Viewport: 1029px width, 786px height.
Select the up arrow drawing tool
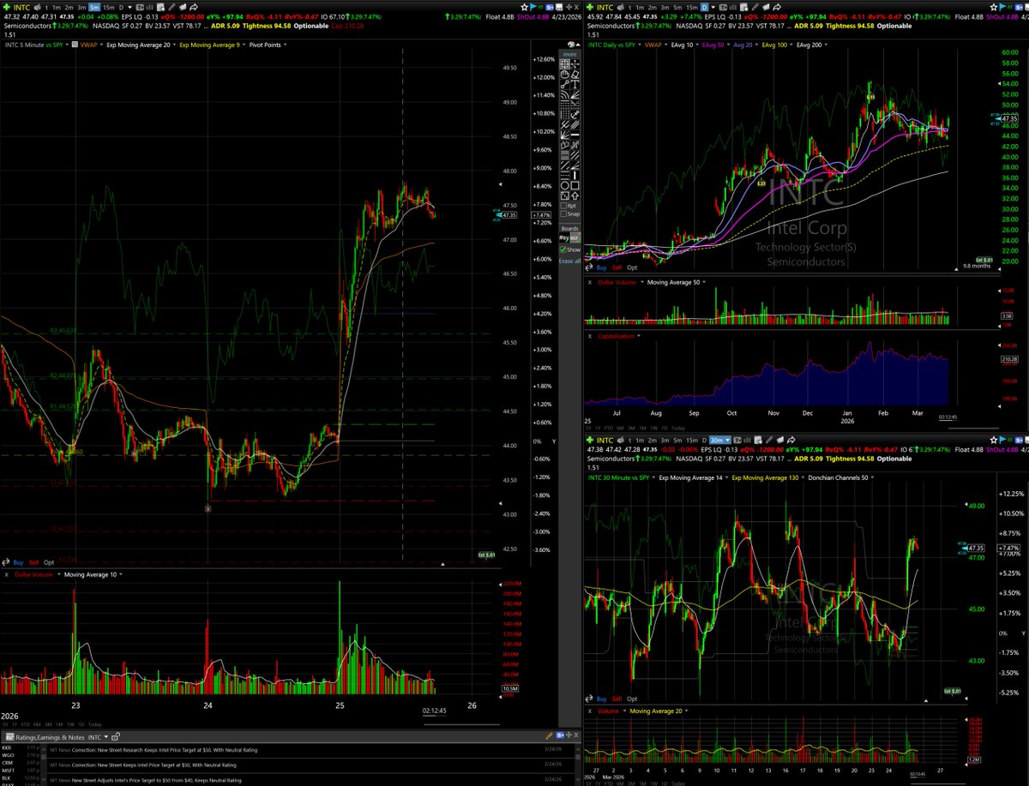click(x=575, y=195)
